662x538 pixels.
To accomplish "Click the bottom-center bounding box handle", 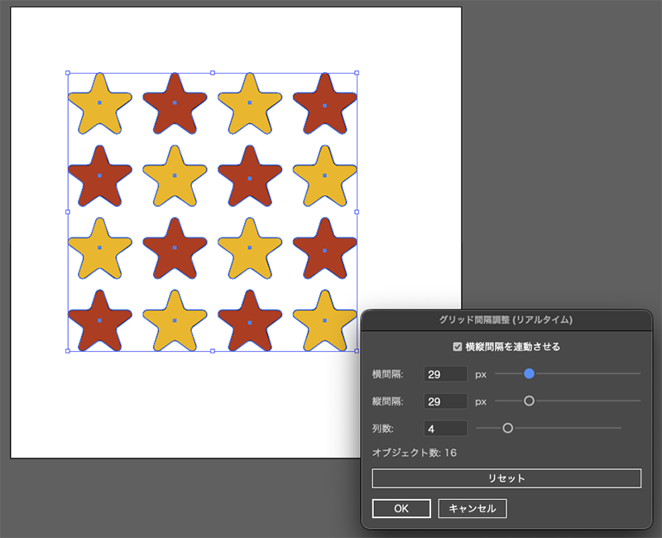I will tap(213, 351).
